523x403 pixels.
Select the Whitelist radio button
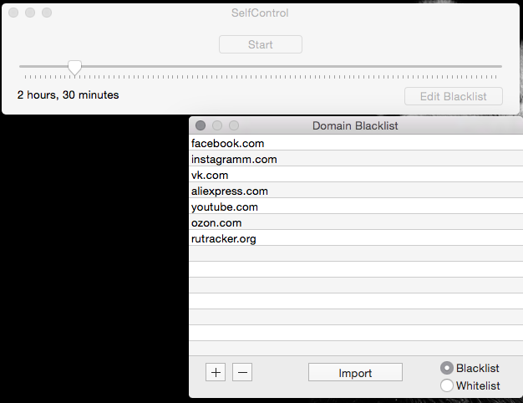(x=447, y=385)
